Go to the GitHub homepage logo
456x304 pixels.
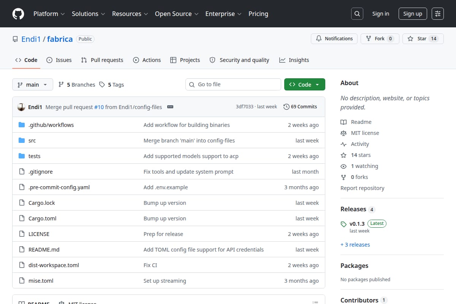tap(18, 14)
